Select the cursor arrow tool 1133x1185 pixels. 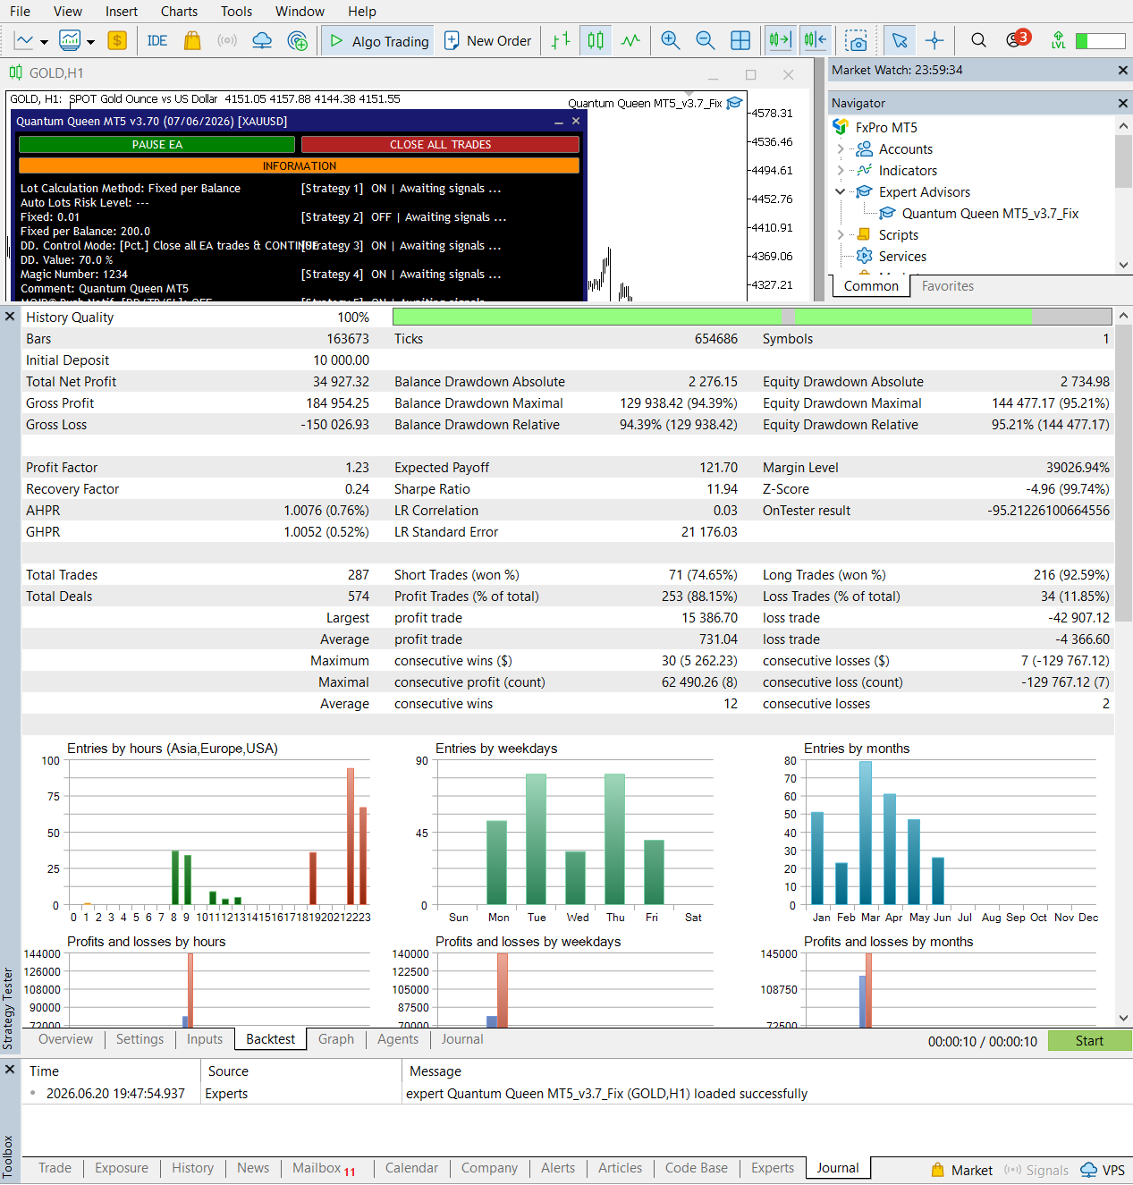(x=900, y=40)
